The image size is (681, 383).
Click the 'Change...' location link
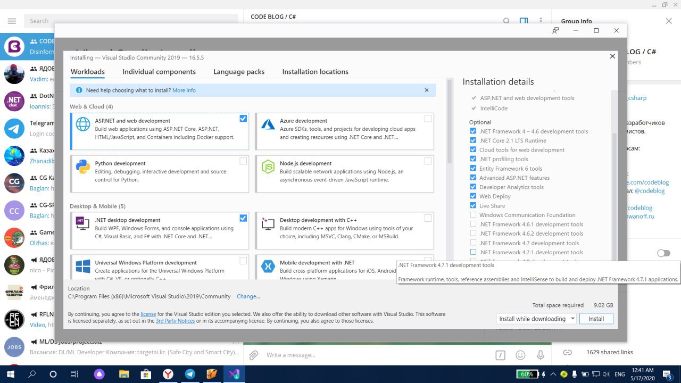(x=248, y=296)
